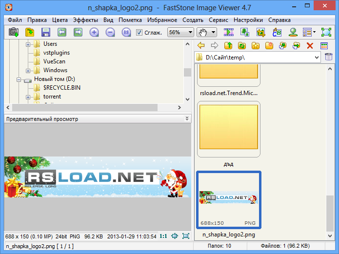339x254 pixels.
Task: Open the Файл menu
Action: (15, 20)
